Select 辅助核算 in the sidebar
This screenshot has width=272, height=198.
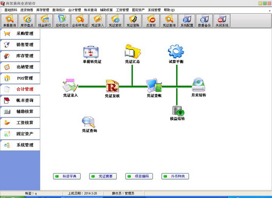pyautogui.click(x=20, y=111)
